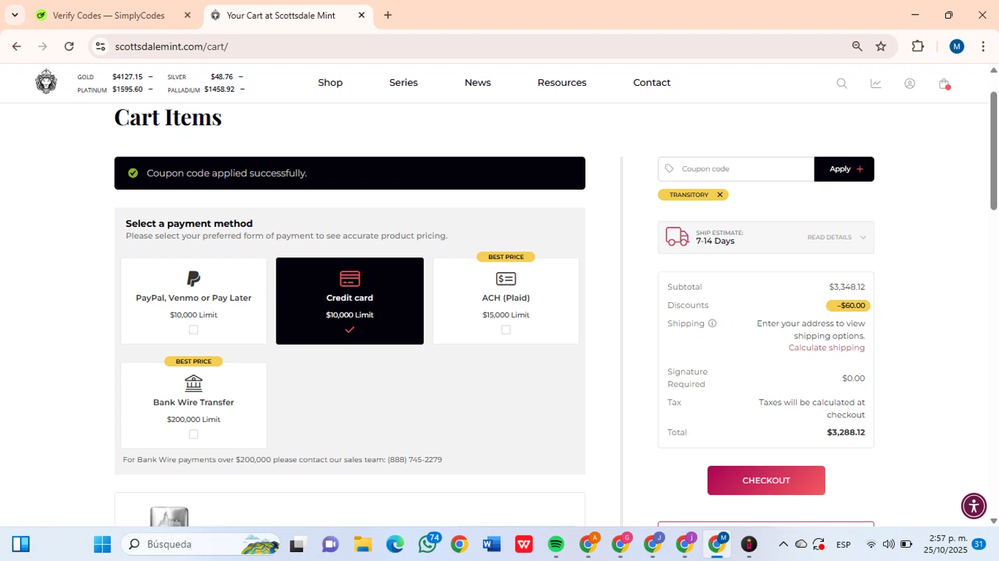Image resolution: width=999 pixels, height=561 pixels.
Task: Click the -$60.00 discount badge
Action: click(848, 305)
